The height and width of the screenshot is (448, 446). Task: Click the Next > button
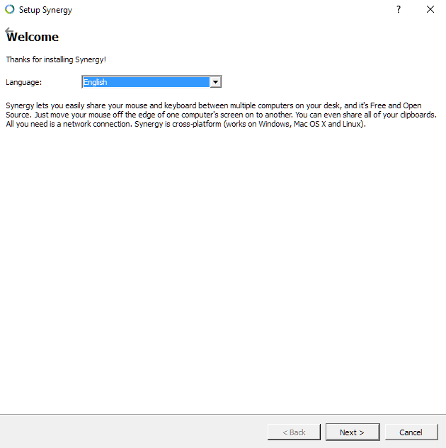[x=353, y=432]
